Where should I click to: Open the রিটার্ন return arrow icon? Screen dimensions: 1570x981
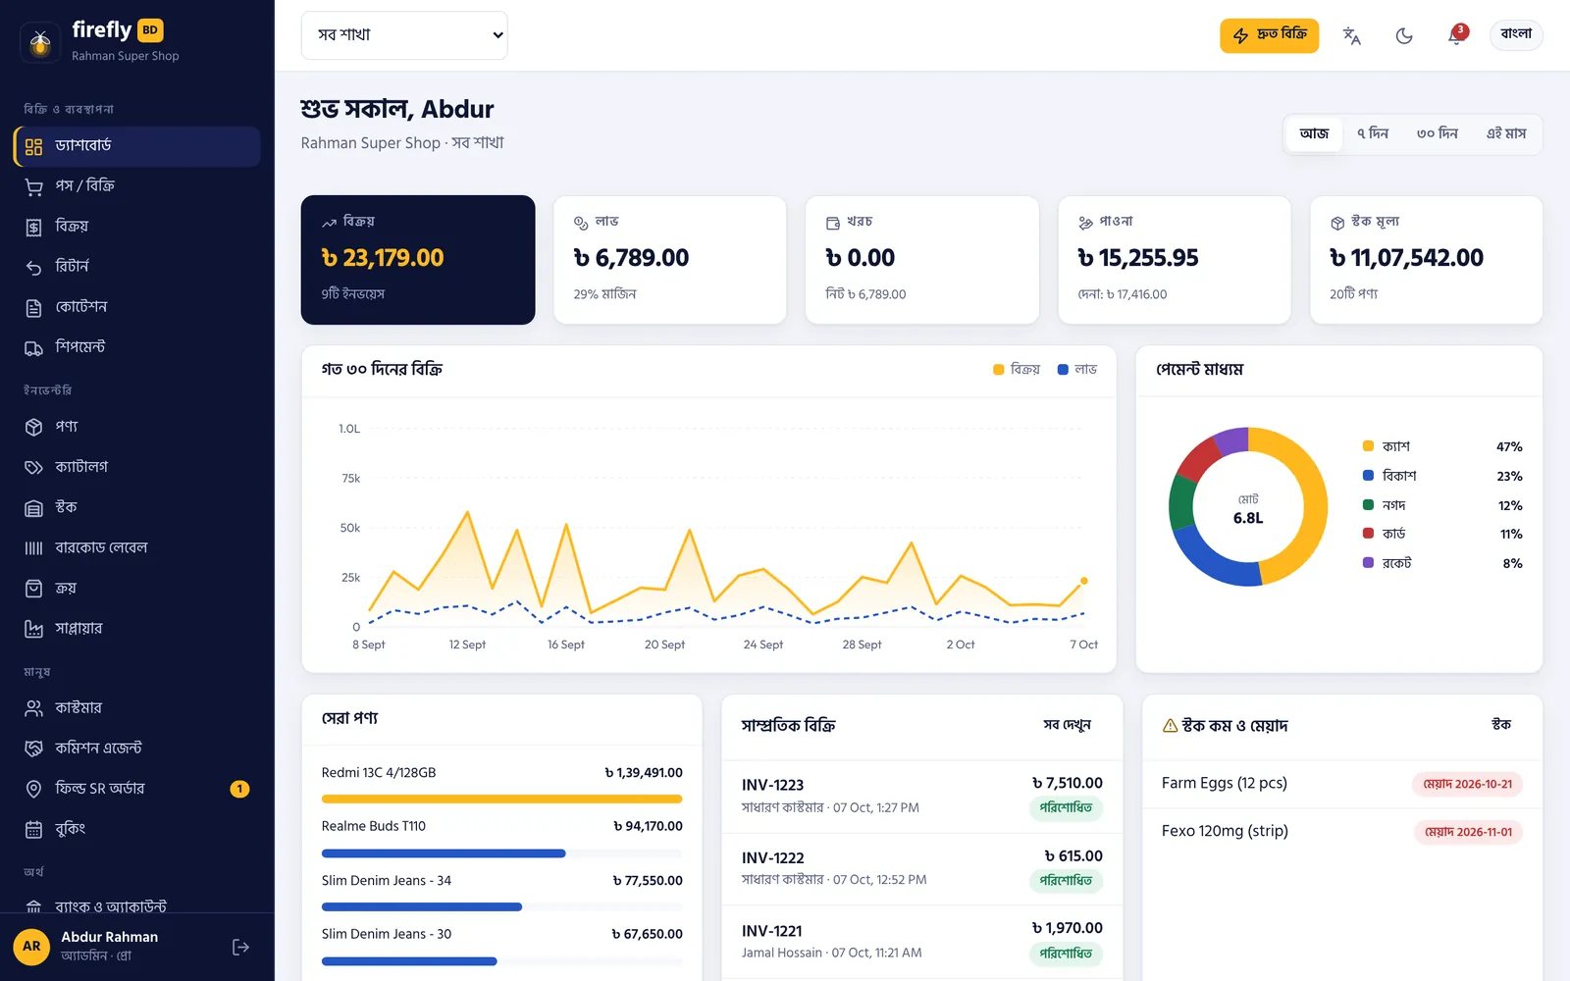(33, 267)
